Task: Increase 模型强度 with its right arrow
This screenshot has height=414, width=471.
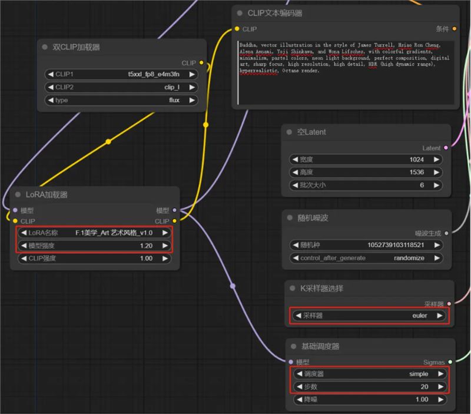Action: pos(165,246)
